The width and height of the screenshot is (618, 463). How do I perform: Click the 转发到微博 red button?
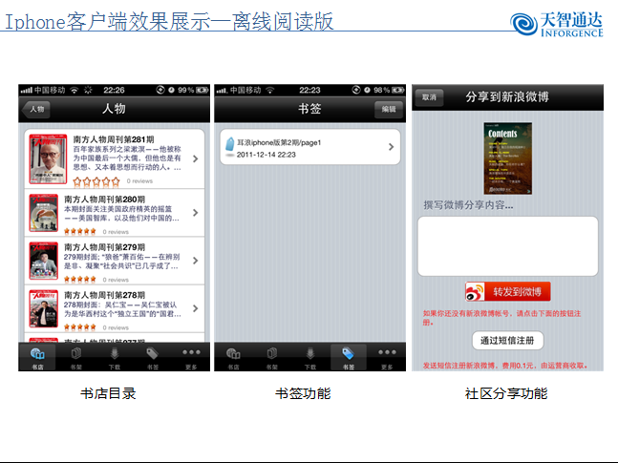coord(507,292)
